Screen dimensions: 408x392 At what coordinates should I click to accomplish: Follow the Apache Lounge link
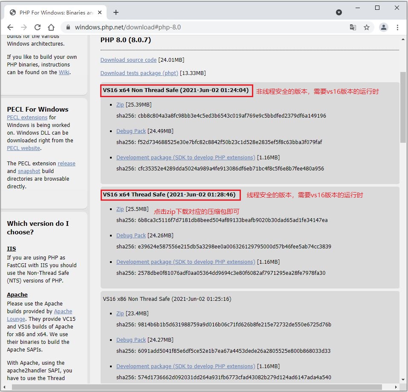coord(62,311)
